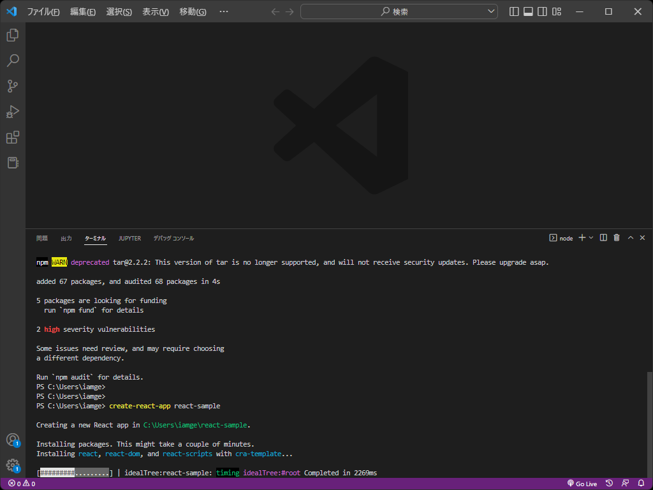
Task: Click the 'Run `npm audit` for details' line
Action: point(89,377)
